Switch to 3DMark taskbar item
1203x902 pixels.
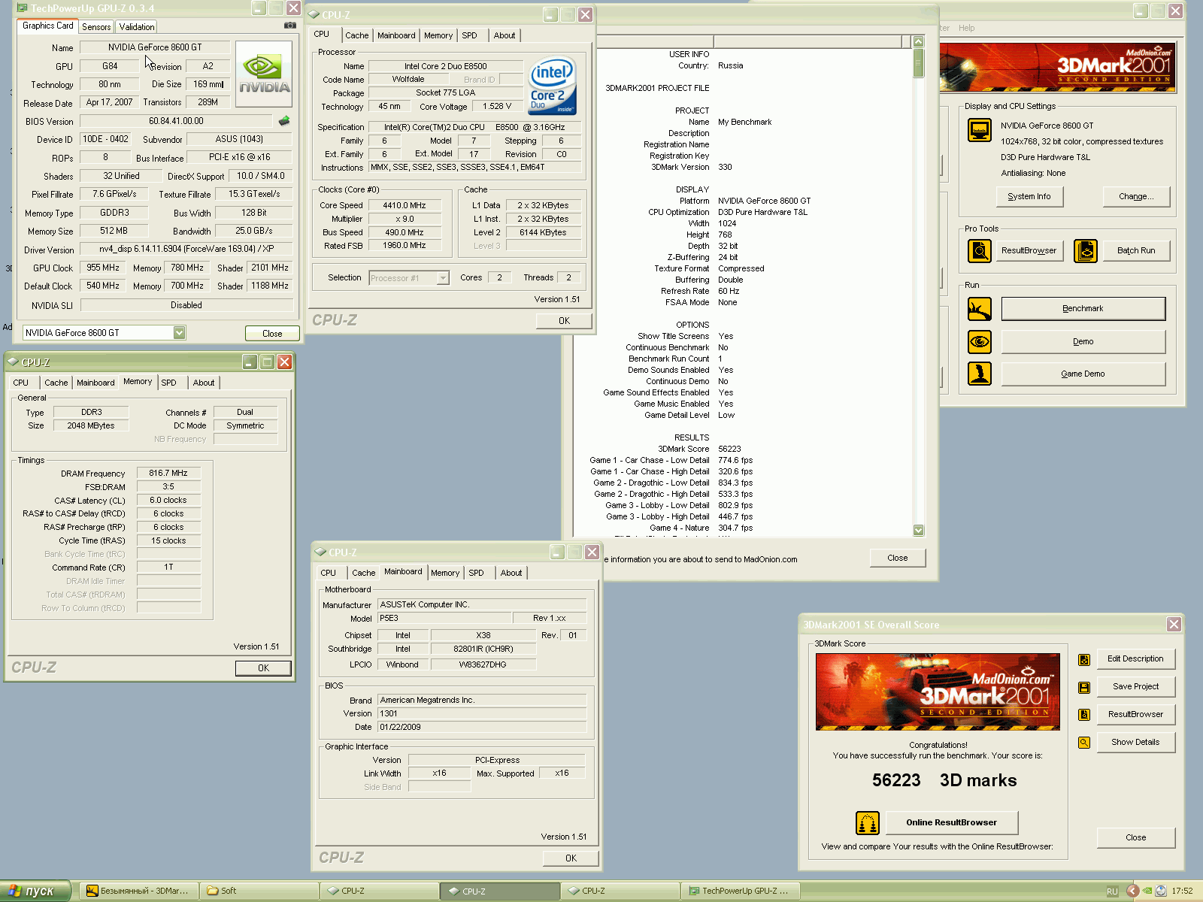(138, 891)
